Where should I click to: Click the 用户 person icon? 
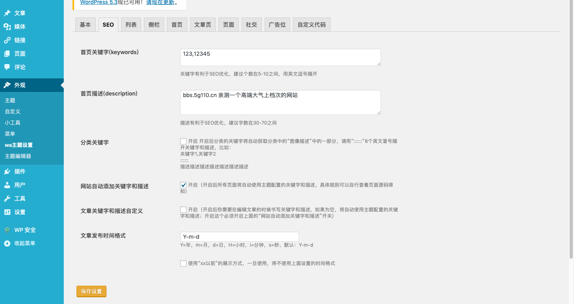[x=7, y=185]
